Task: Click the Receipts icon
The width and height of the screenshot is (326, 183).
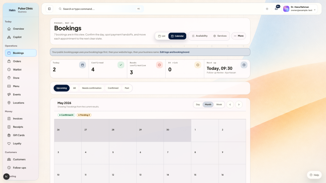Action: (x=9, y=127)
